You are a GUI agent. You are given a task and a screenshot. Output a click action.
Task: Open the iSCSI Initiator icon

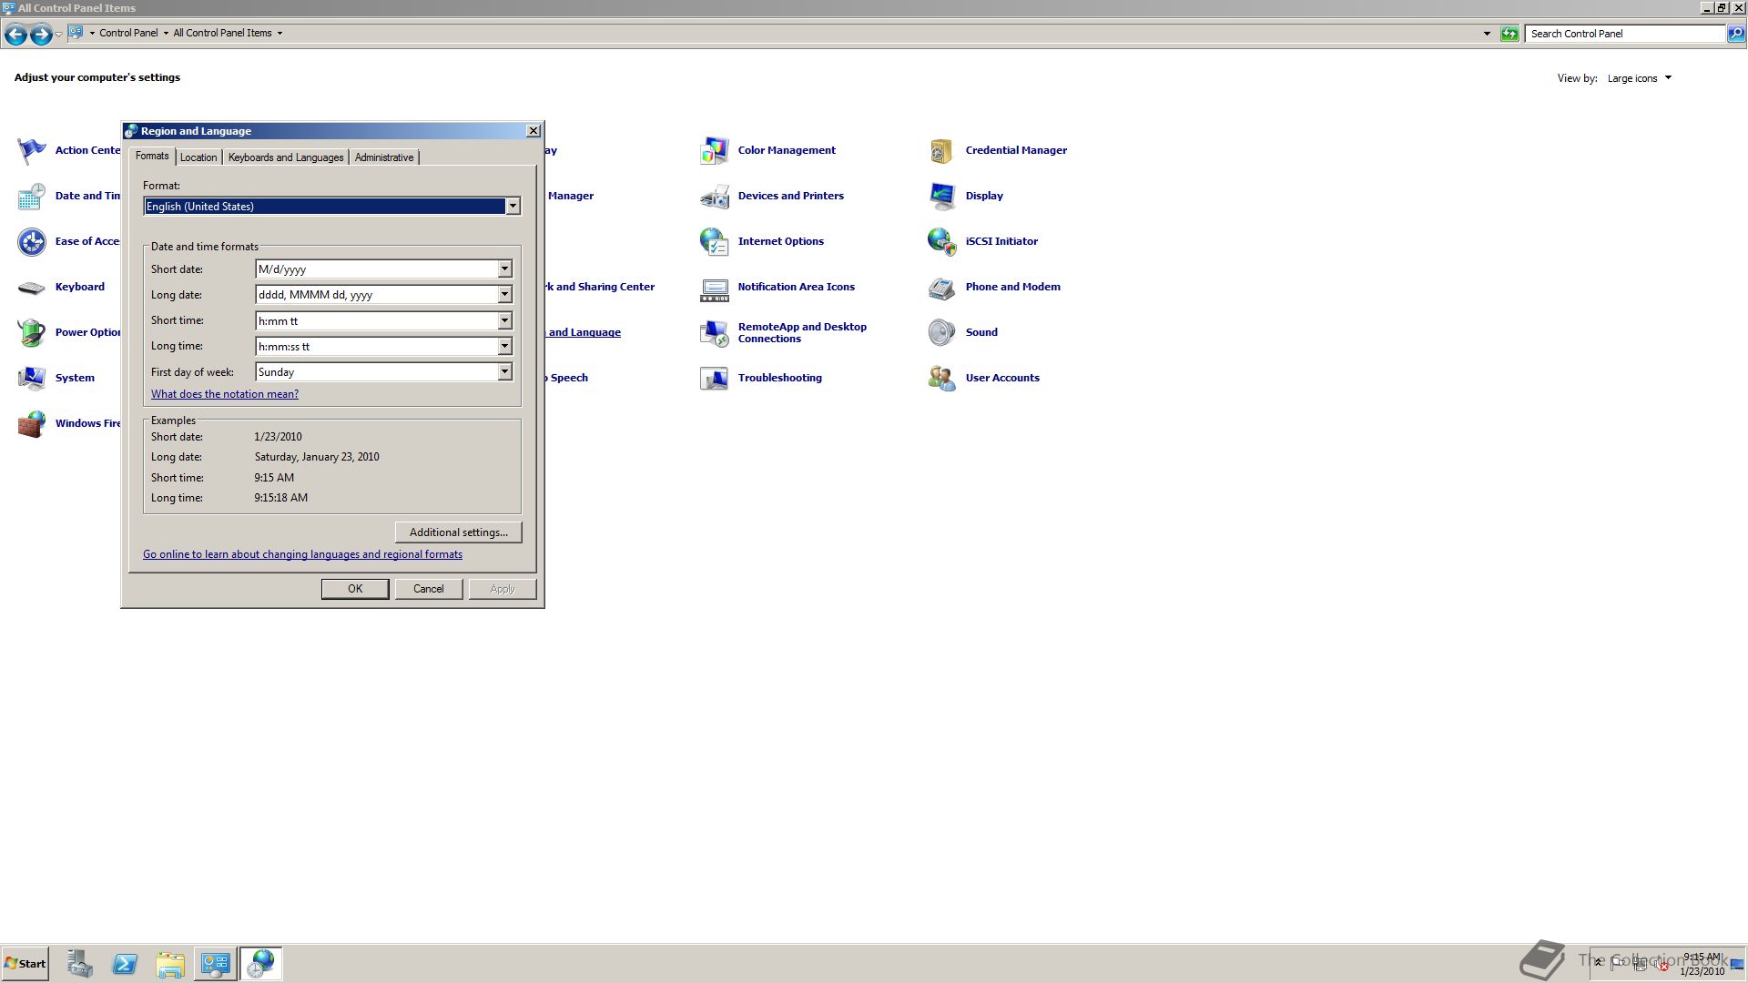(942, 241)
